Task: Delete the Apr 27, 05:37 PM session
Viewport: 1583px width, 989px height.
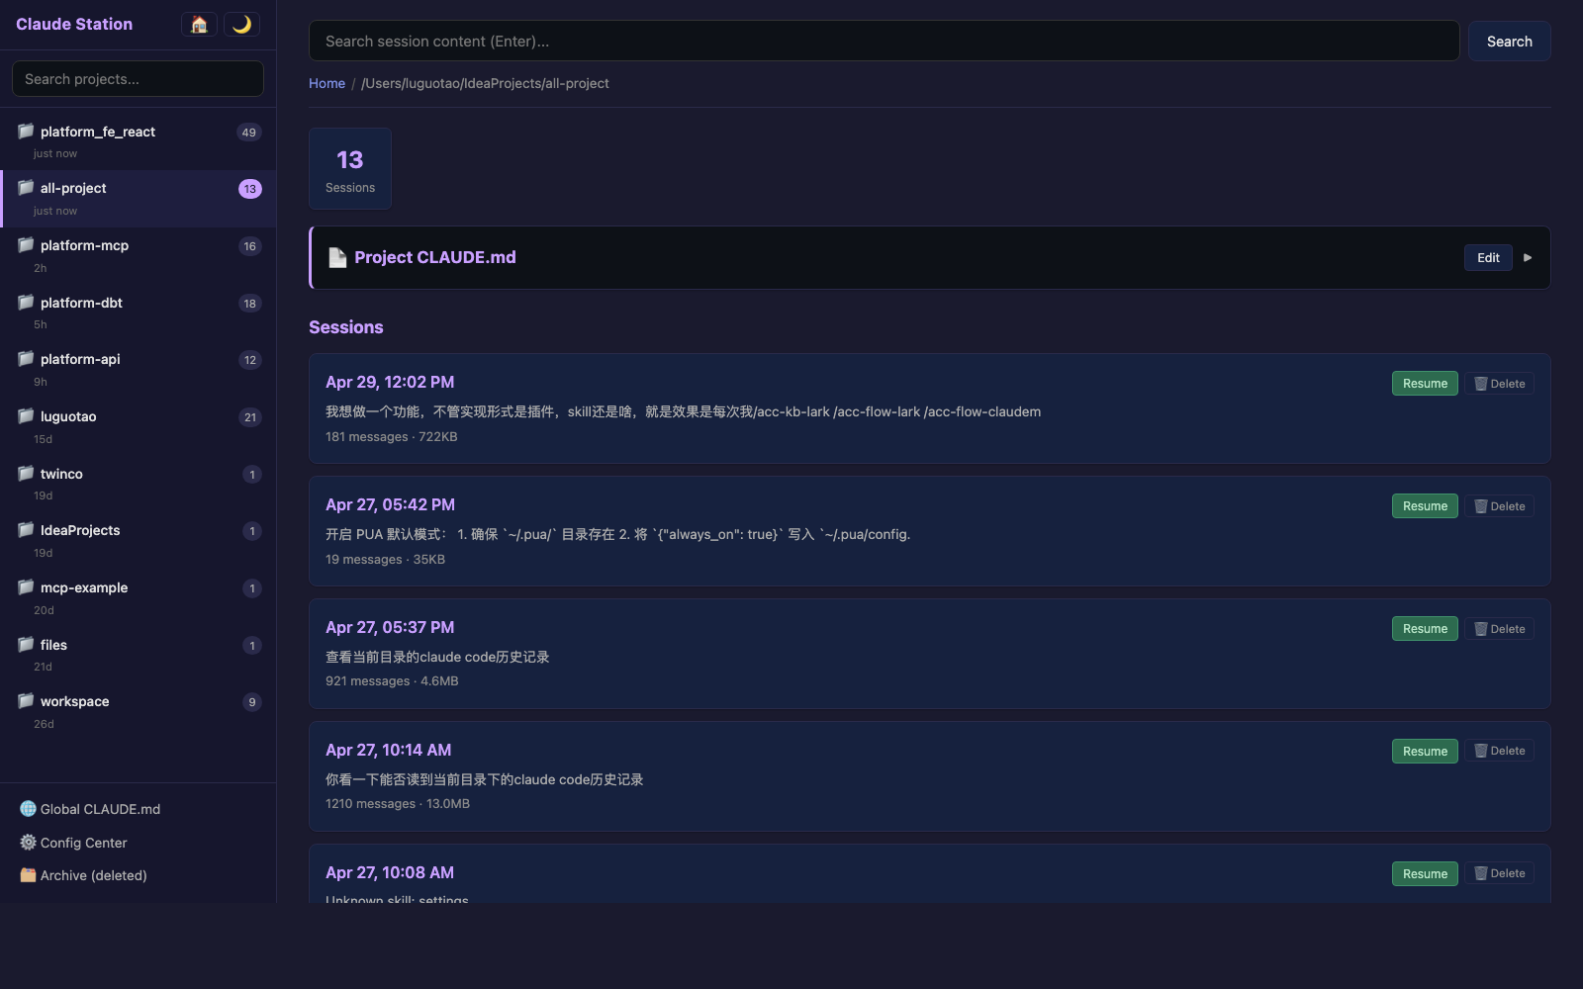Action: [1500, 629]
